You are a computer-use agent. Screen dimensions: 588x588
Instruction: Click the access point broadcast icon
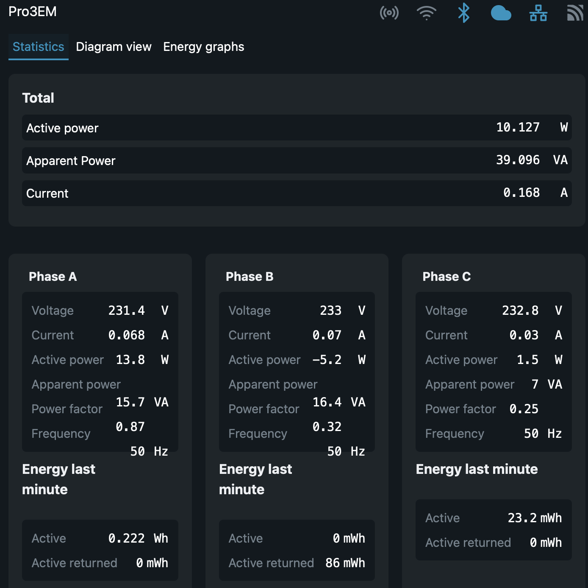pos(389,13)
